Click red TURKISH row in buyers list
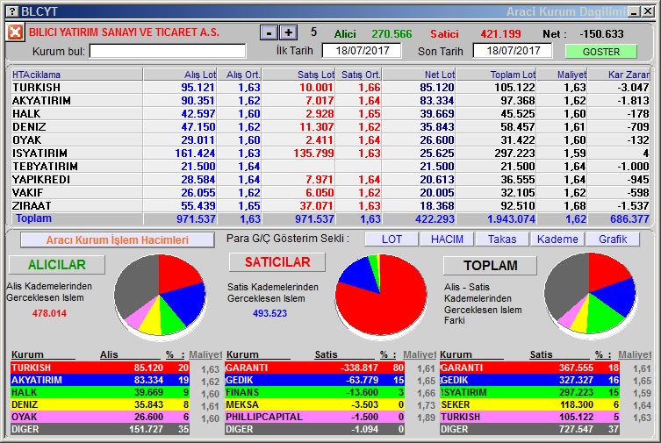Image resolution: width=661 pixels, height=443 pixels. [x=100, y=368]
